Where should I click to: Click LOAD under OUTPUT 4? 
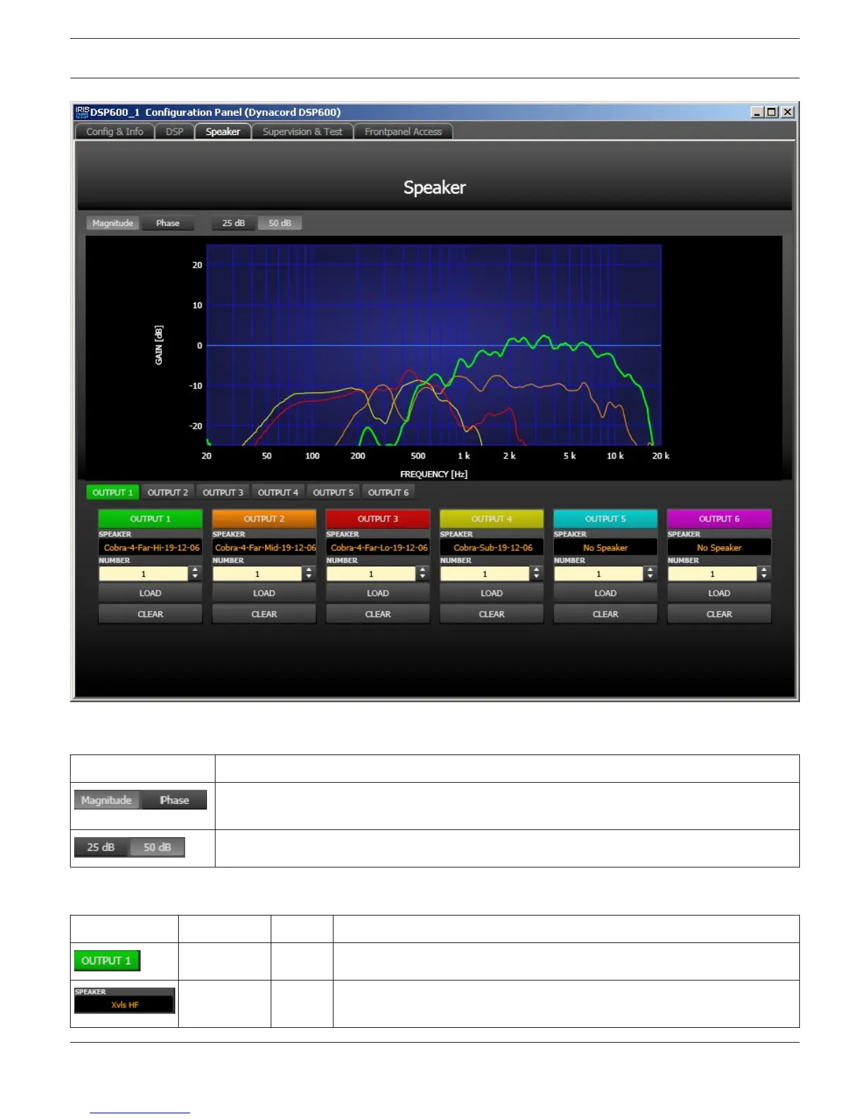coord(491,593)
